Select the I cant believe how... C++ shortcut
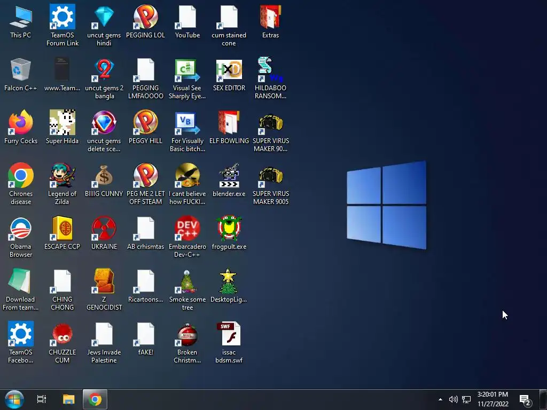This screenshot has height=410, width=547. [x=187, y=184]
